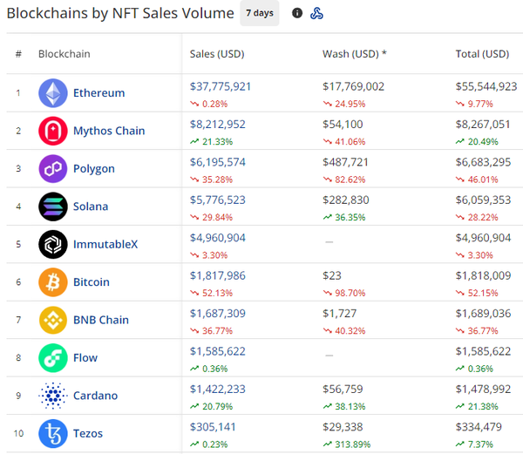Open the 7 days period selector

(259, 13)
